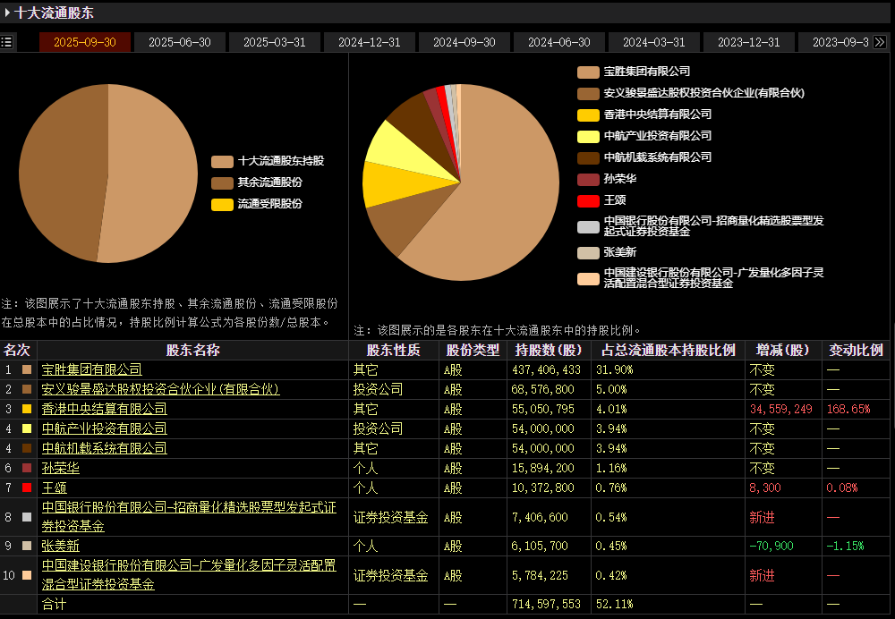The height and width of the screenshot is (619, 895).
Task: Click legend swatch for 十大流通股东持股
Action: tap(222, 161)
